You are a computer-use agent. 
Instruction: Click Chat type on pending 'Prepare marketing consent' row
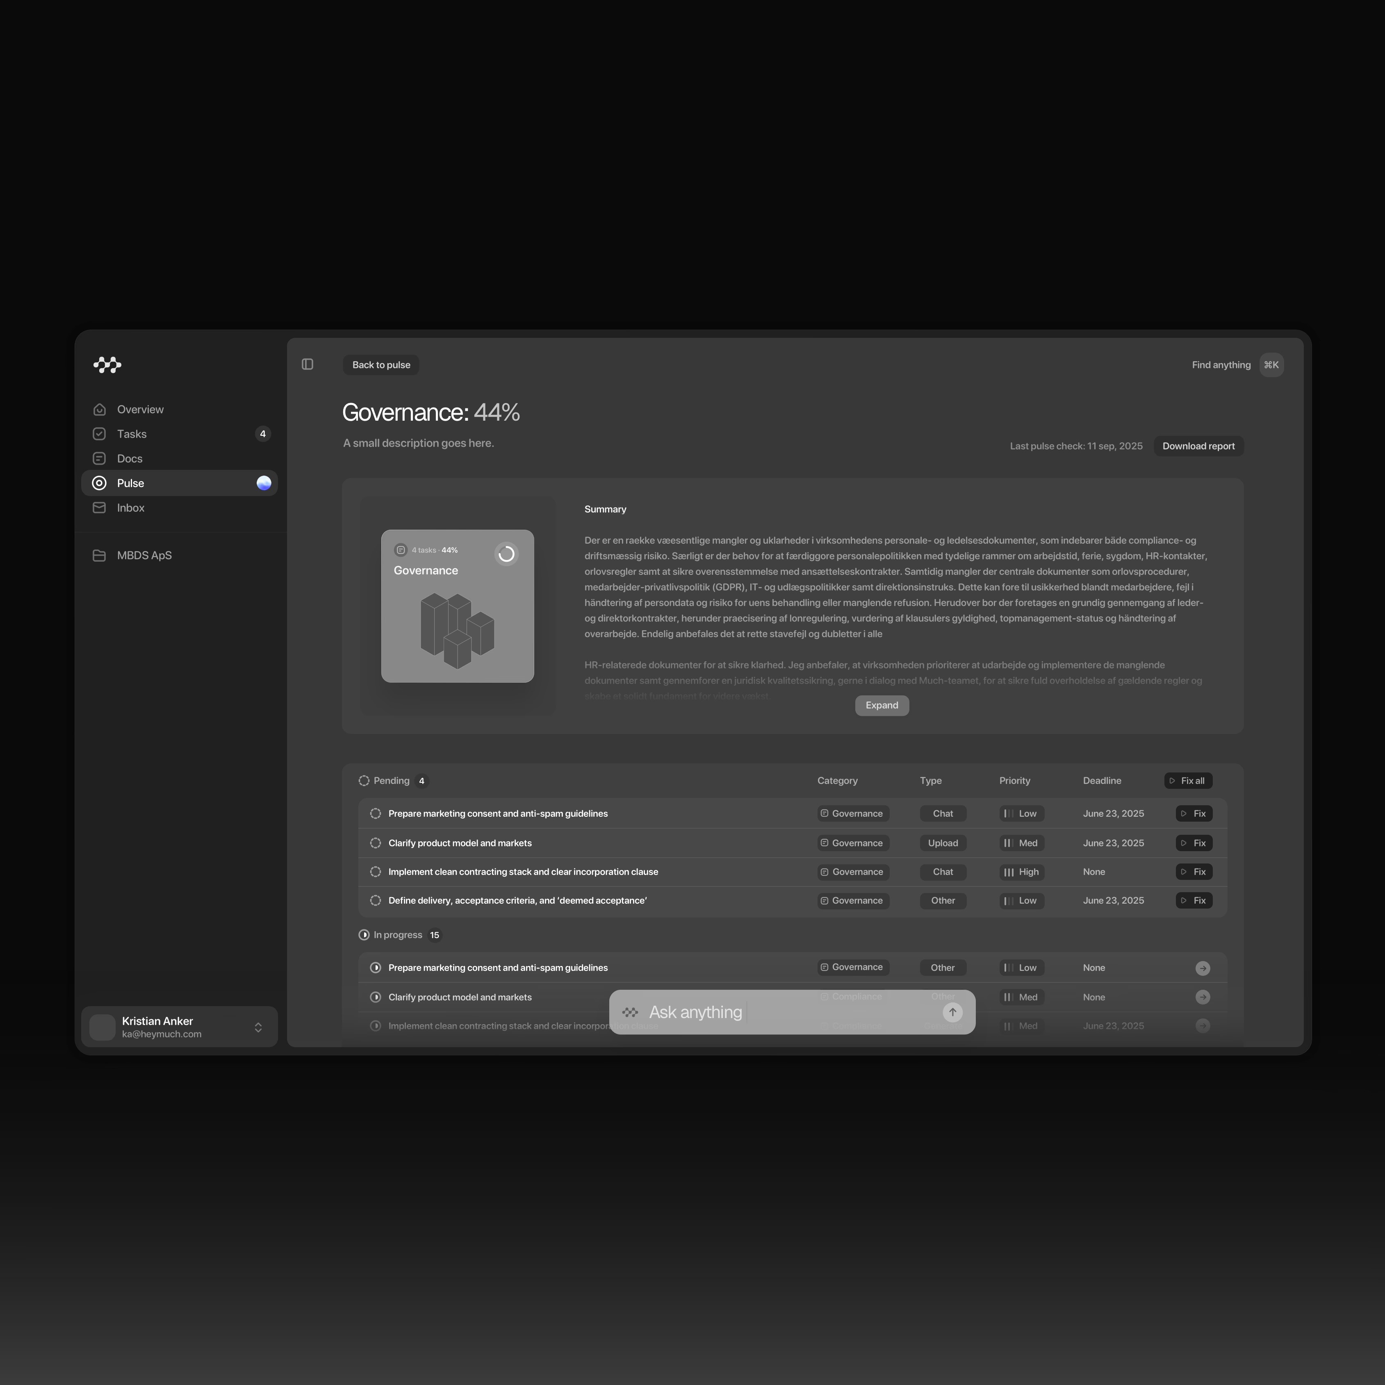(x=943, y=813)
